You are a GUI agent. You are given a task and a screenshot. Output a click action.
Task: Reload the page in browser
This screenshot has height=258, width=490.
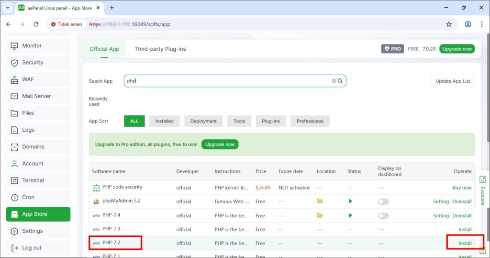(x=36, y=24)
